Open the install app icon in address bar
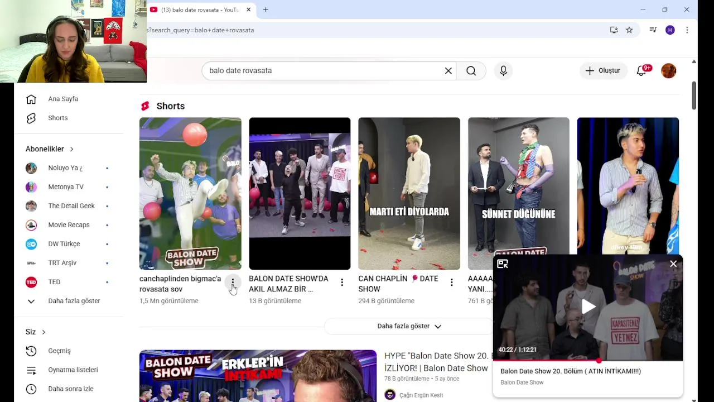 [614, 30]
